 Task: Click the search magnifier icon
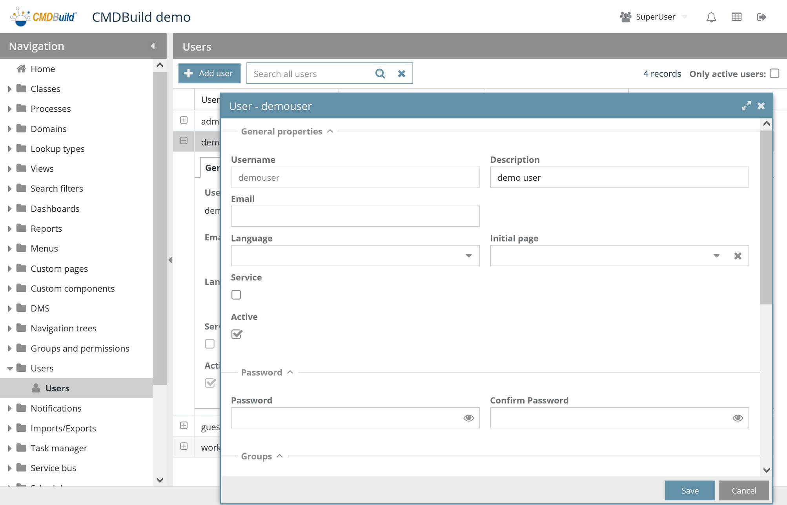coord(380,73)
